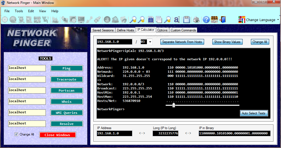Click the Whois button

point(67,102)
